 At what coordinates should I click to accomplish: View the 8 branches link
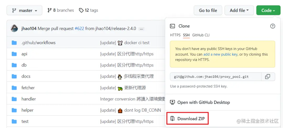[61, 10]
